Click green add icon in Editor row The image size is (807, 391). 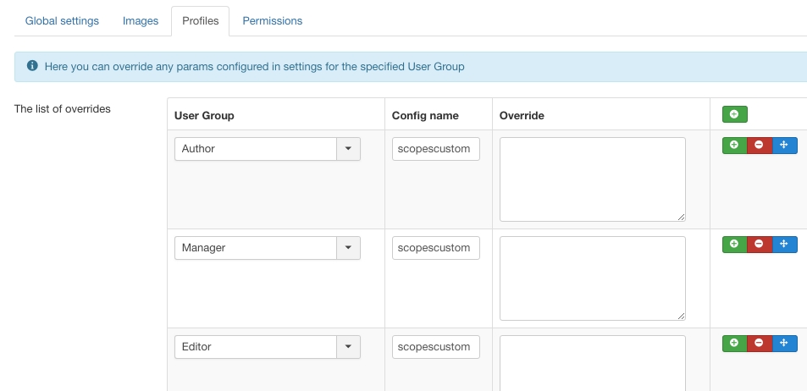(734, 343)
